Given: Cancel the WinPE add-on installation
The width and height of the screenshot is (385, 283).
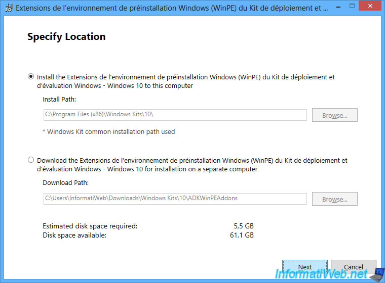Looking at the screenshot, I should 353,267.
